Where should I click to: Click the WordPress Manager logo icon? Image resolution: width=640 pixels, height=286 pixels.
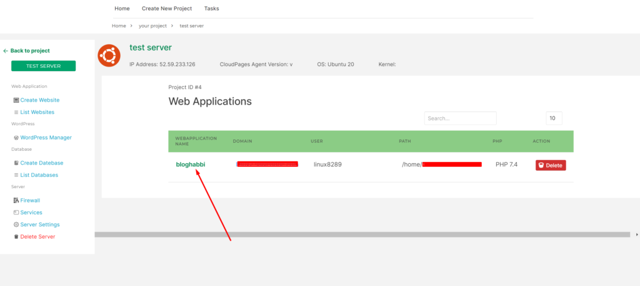coord(16,138)
